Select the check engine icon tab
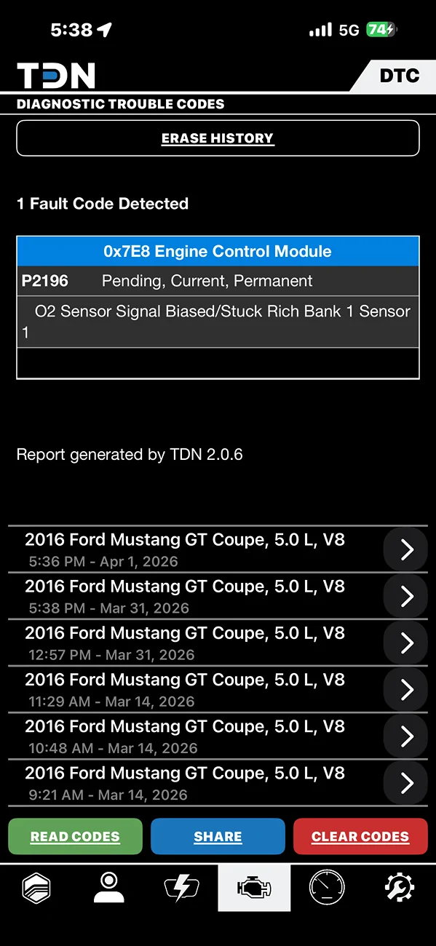This screenshot has height=946, width=436. click(254, 888)
